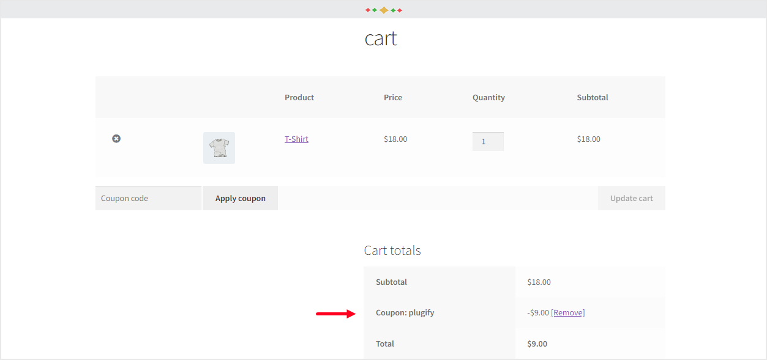Open the T-Shirt product page
The image size is (767, 360).
296,139
